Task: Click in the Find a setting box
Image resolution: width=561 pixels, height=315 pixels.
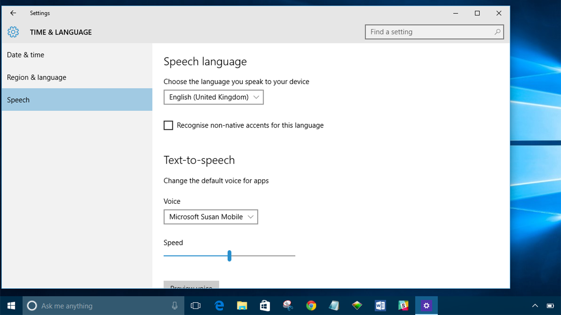Action: pyautogui.click(x=435, y=32)
